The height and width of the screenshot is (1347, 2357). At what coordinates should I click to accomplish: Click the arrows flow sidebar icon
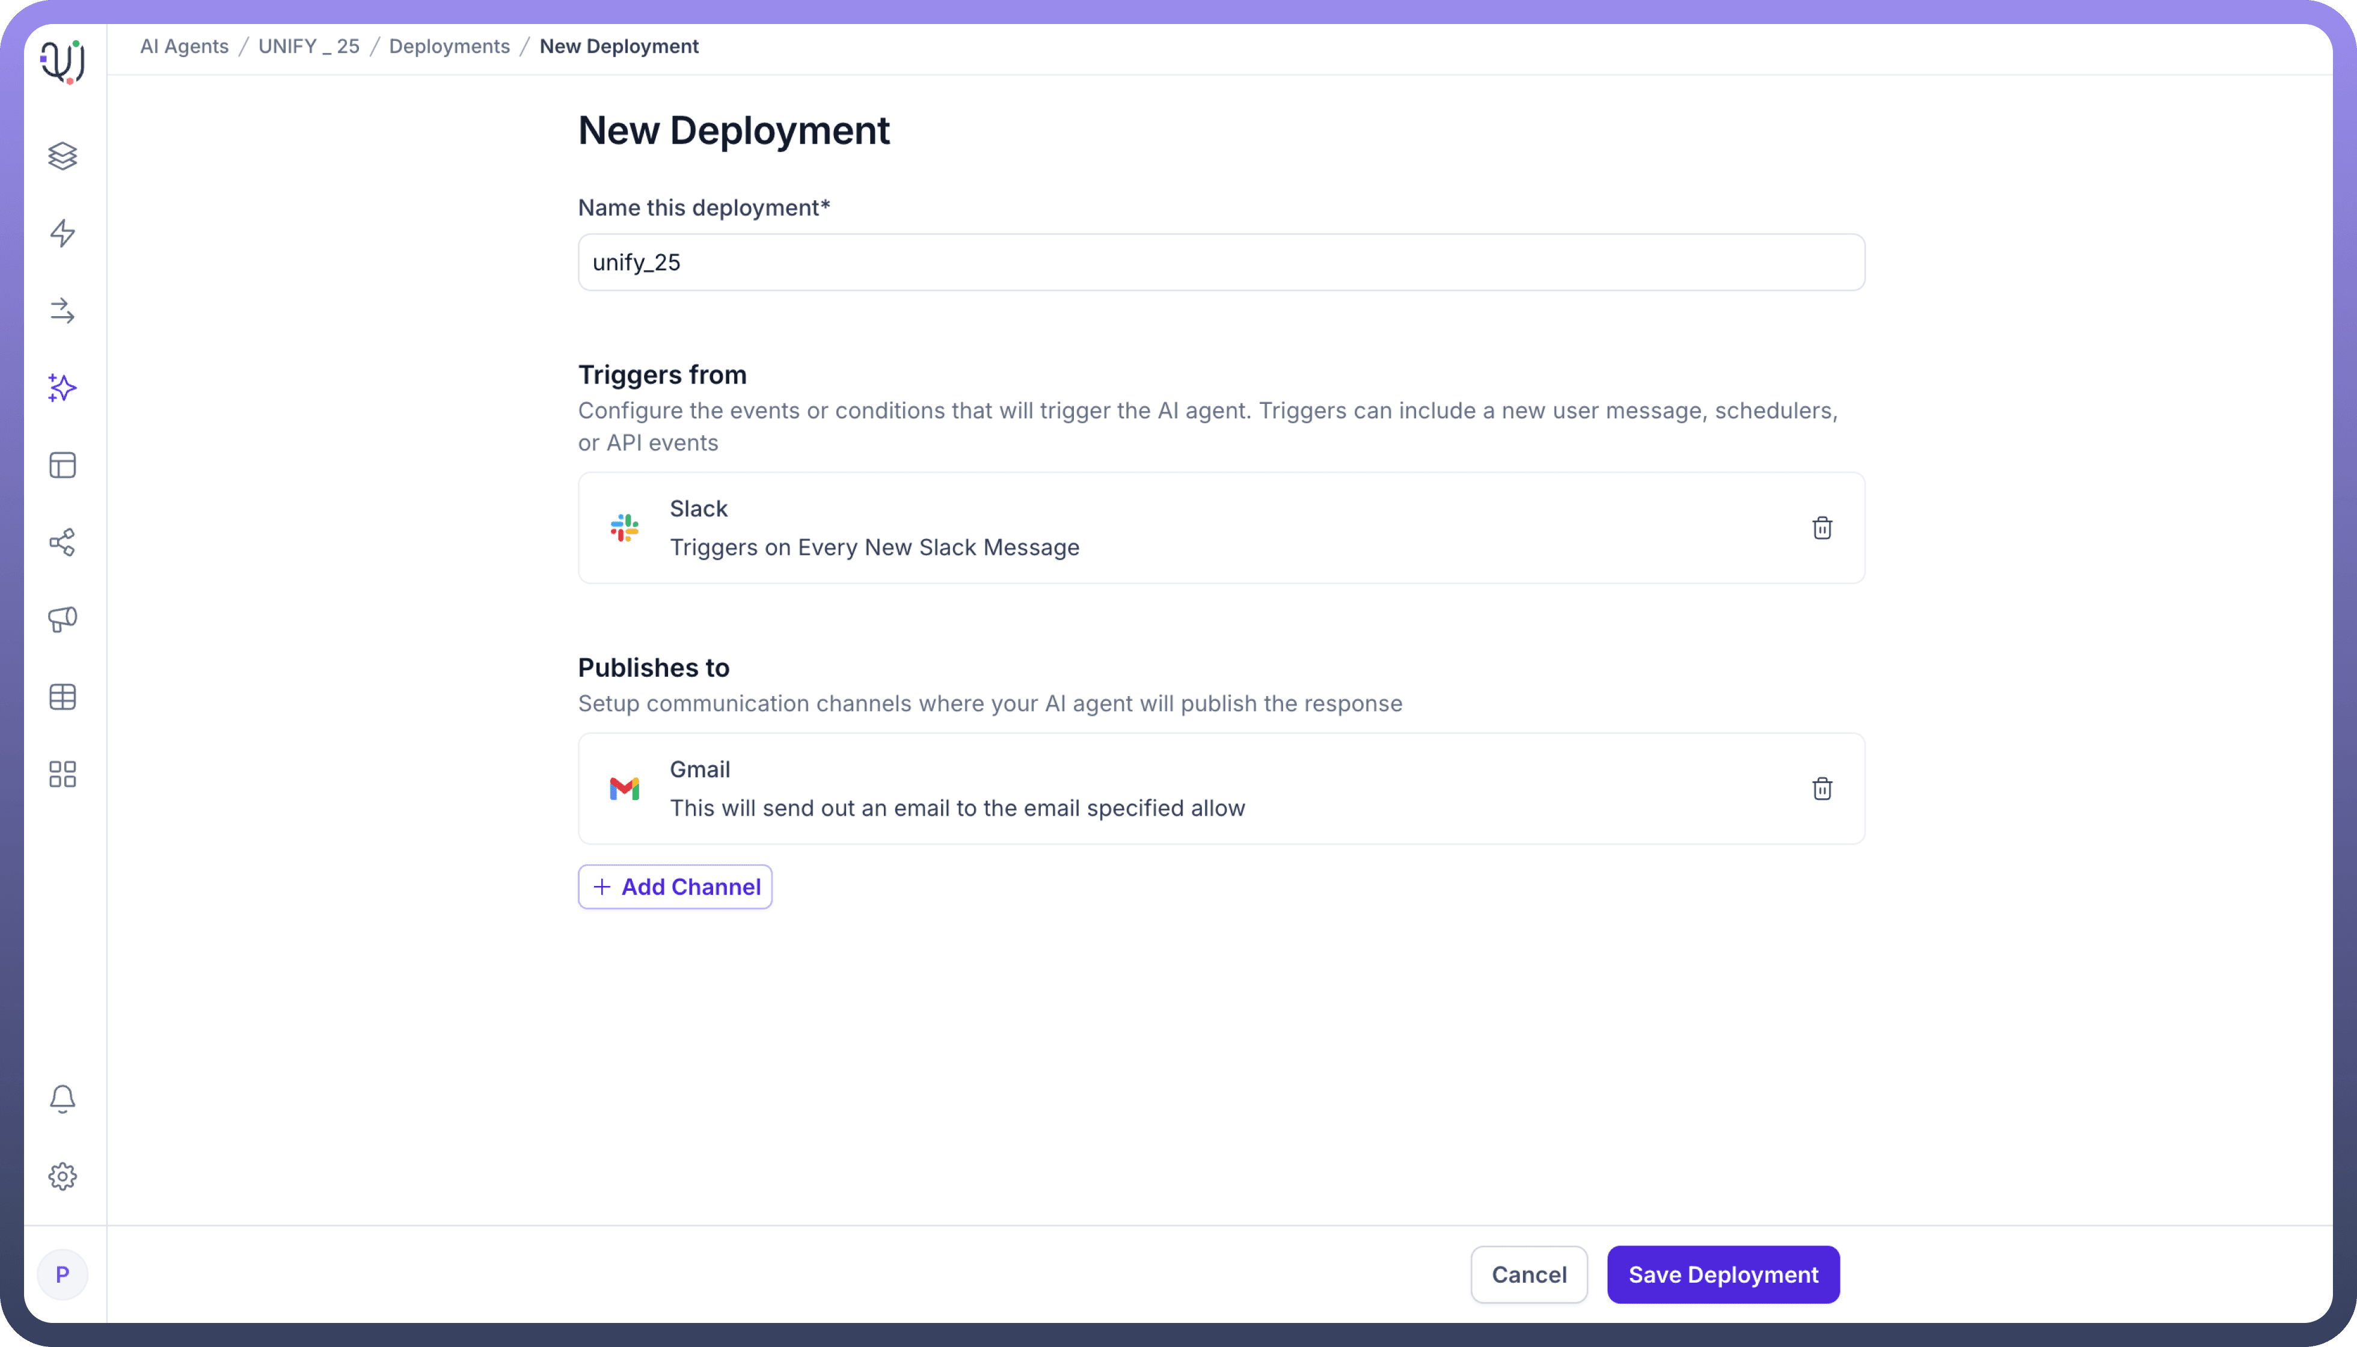(62, 311)
